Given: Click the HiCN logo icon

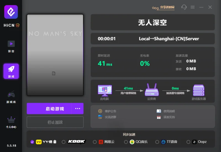Looking at the screenshot, I should coord(11,12).
